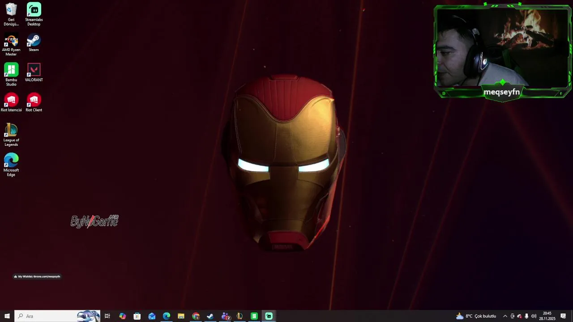
Task: Open Task View from the taskbar
Action: 107,316
